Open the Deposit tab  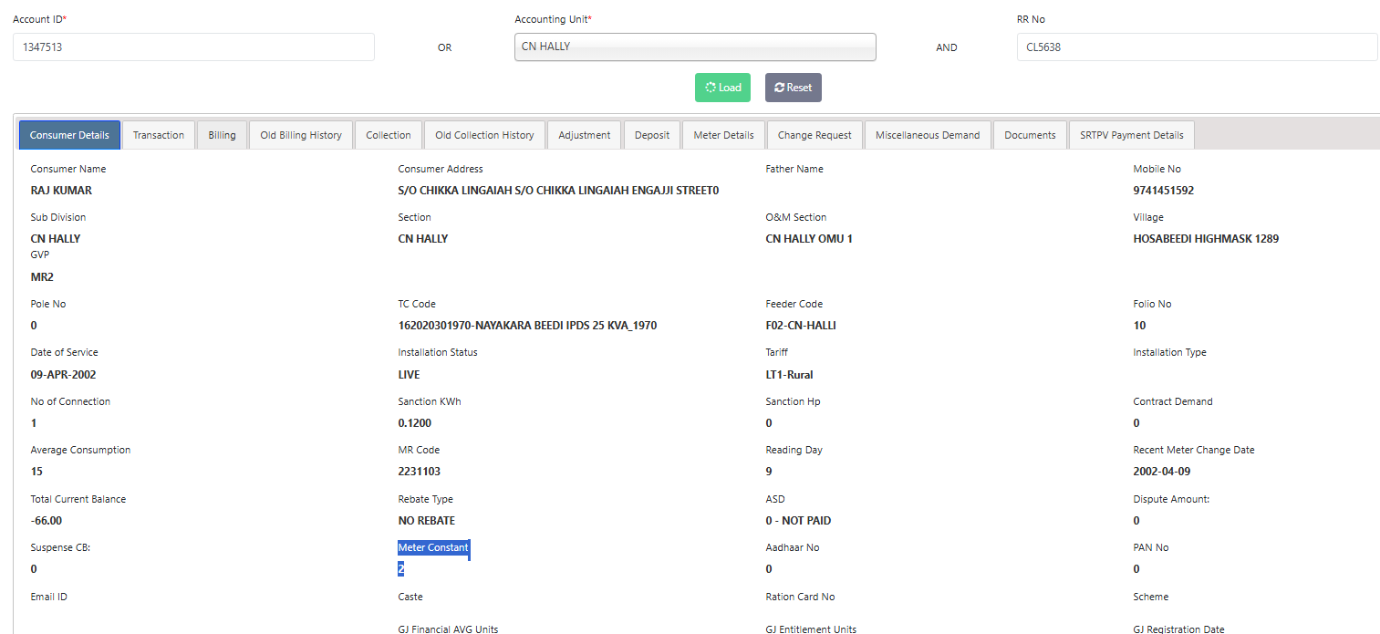point(652,135)
